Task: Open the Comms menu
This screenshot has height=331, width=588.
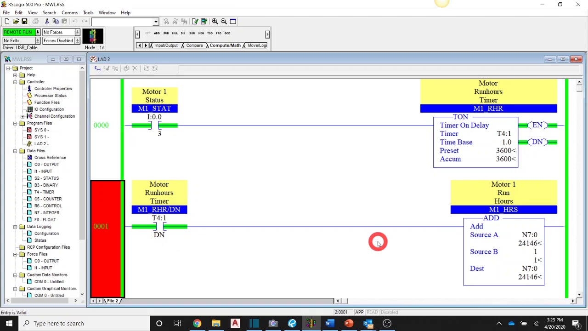Action: [70, 12]
